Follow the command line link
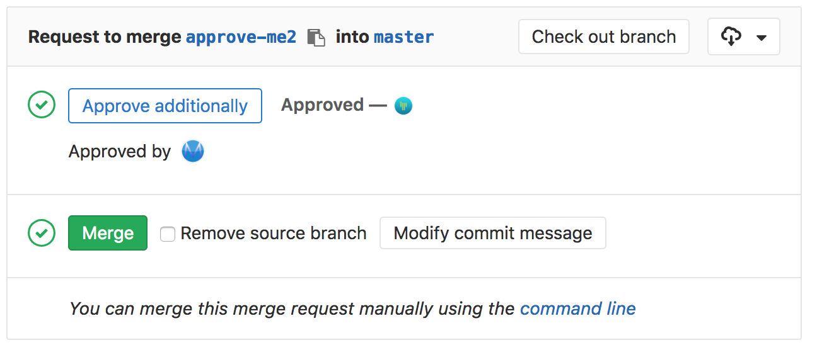The width and height of the screenshot is (817, 350). click(x=578, y=308)
